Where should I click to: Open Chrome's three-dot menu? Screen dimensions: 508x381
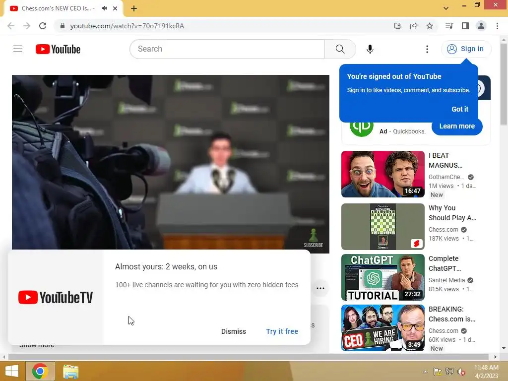tap(497, 26)
